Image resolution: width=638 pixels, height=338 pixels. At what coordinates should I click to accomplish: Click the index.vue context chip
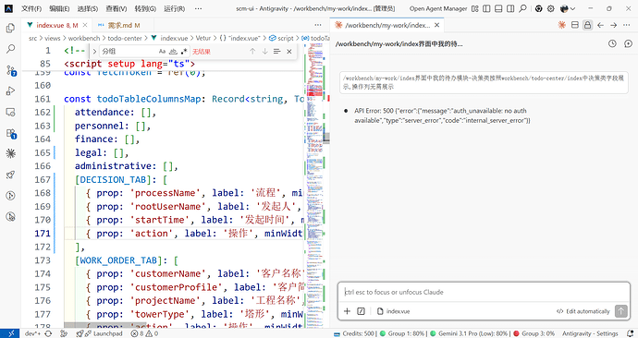pyautogui.click(x=393, y=311)
